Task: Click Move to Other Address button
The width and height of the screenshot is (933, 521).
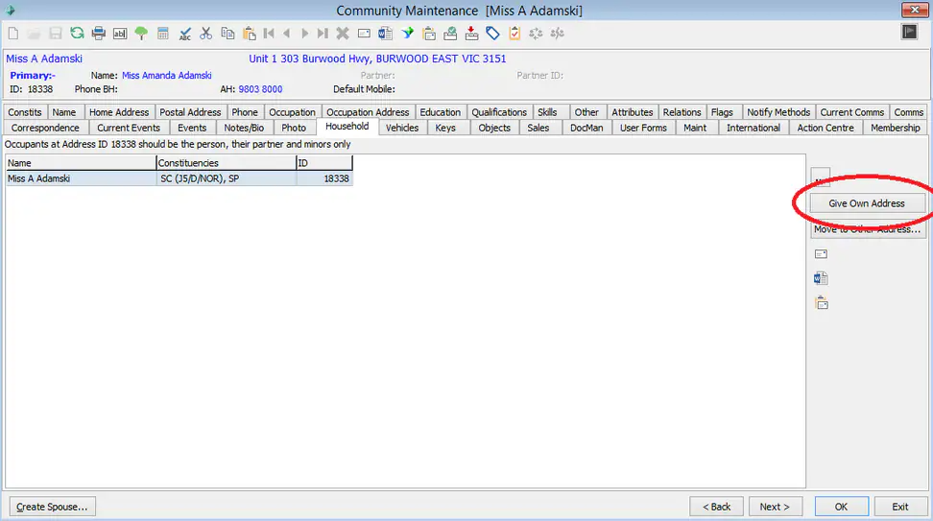Action: [x=868, y=229]
